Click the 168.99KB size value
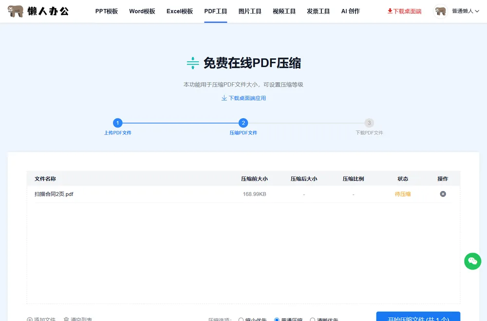The width and height of the screenshot is (487, 321). tap(254, 194)
